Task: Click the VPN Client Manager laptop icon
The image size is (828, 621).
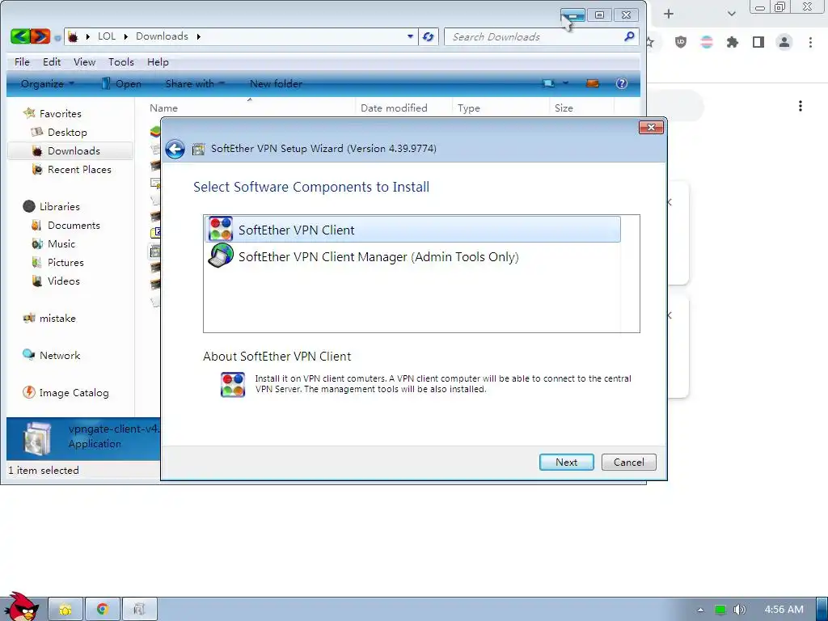Action: [x=220, y=256]
